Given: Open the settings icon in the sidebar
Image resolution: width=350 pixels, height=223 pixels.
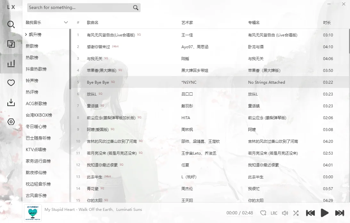Looking at the screenshot, I should (x=11, y=122).
